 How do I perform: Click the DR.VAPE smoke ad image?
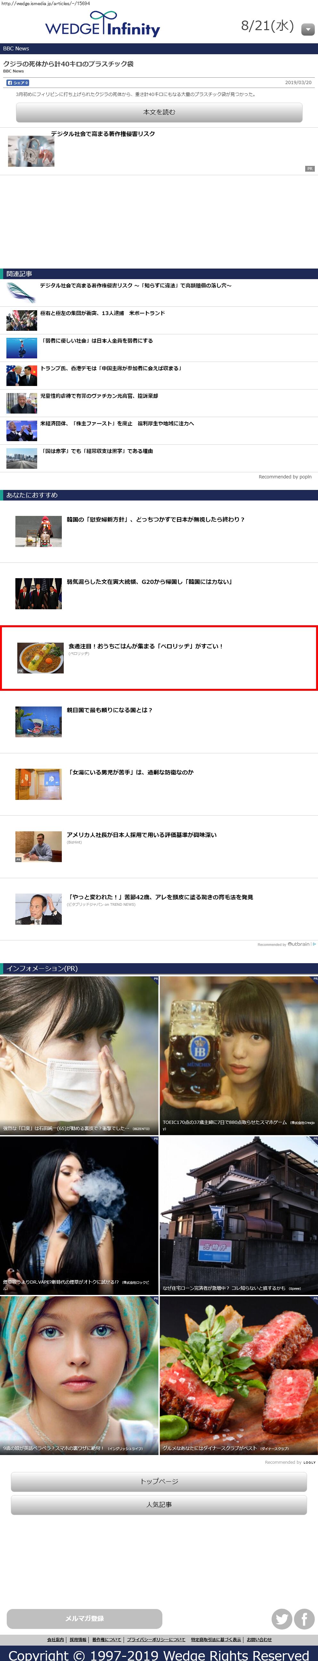tap(79, 1215)
